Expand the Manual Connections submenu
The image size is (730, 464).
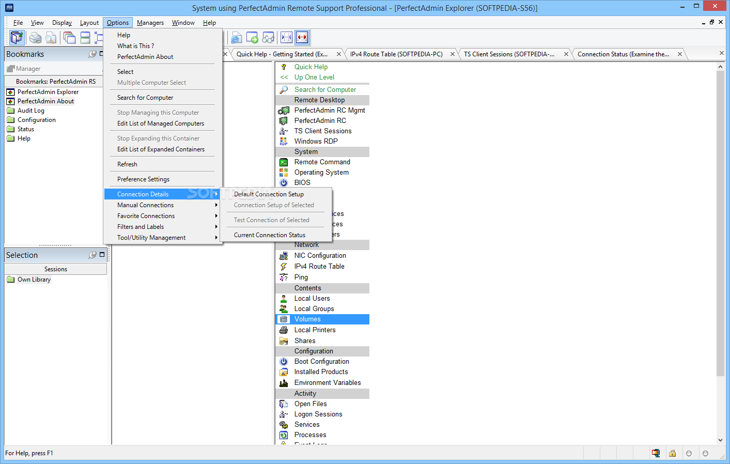tap(162, 205)
